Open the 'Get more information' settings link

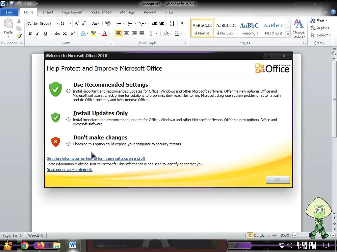tap(96, 158)
